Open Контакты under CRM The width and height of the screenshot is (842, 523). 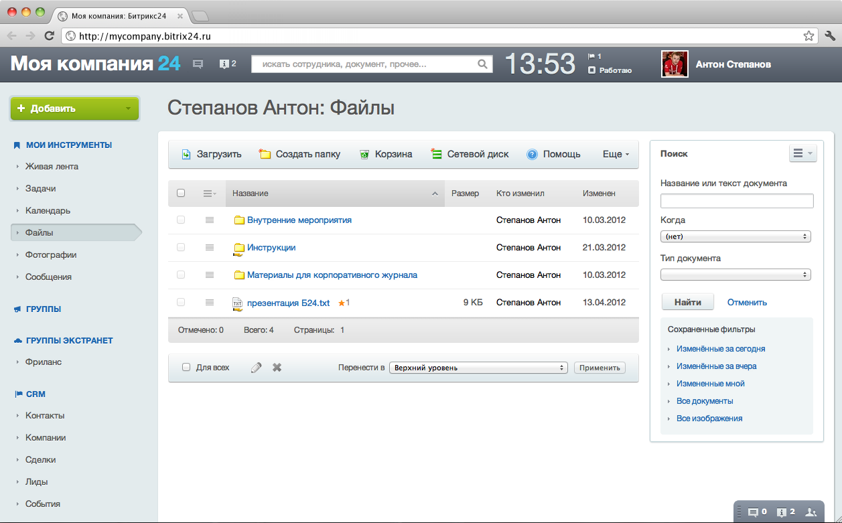point(45,416)
